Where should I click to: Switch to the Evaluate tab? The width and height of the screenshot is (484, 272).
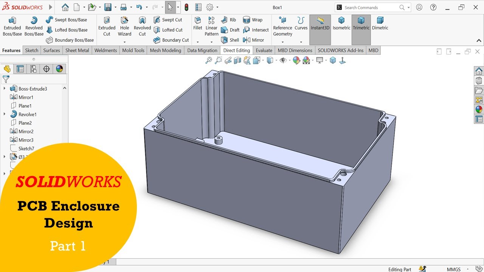tap(264, 50)
